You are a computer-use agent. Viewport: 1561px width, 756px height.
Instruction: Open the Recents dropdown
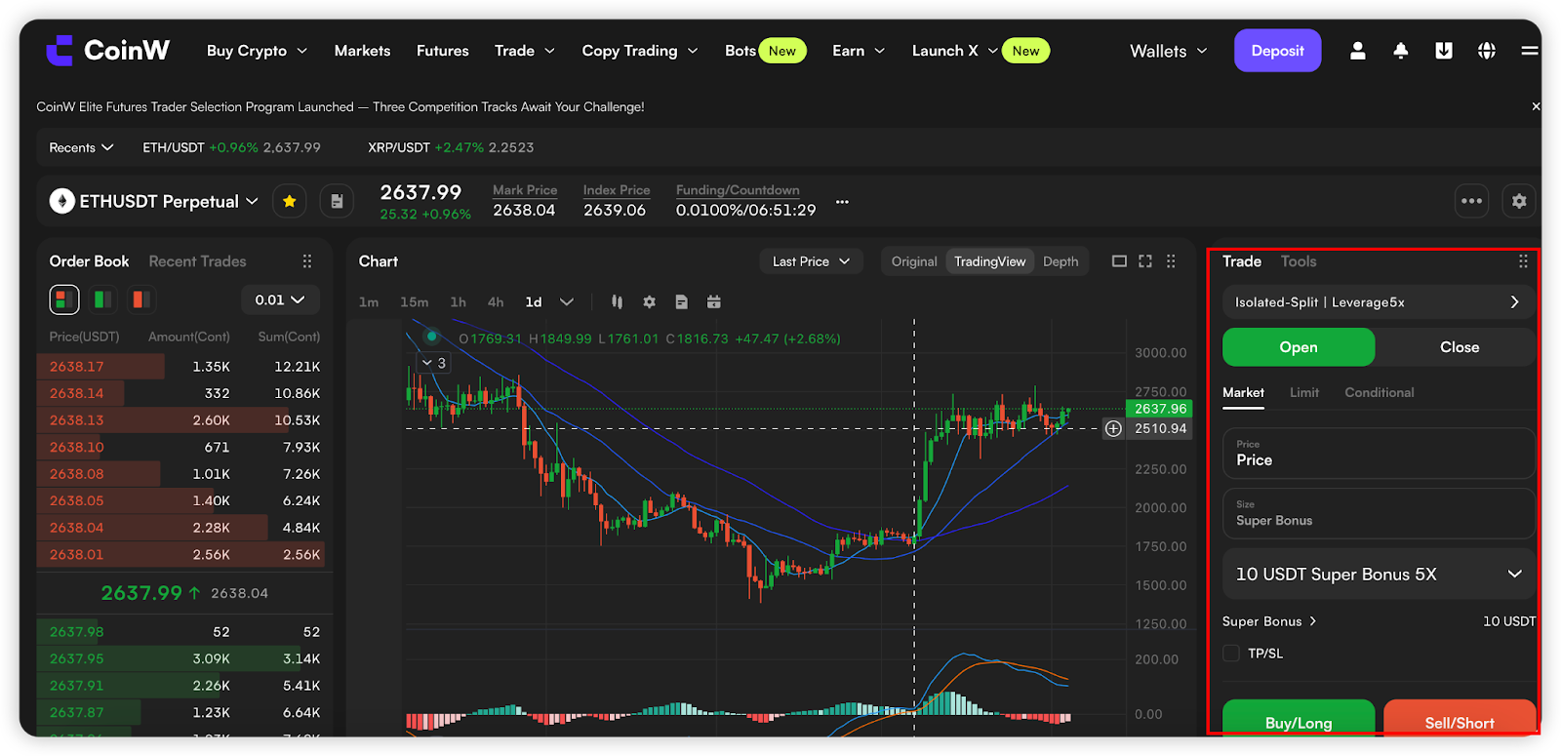[81, 147]
